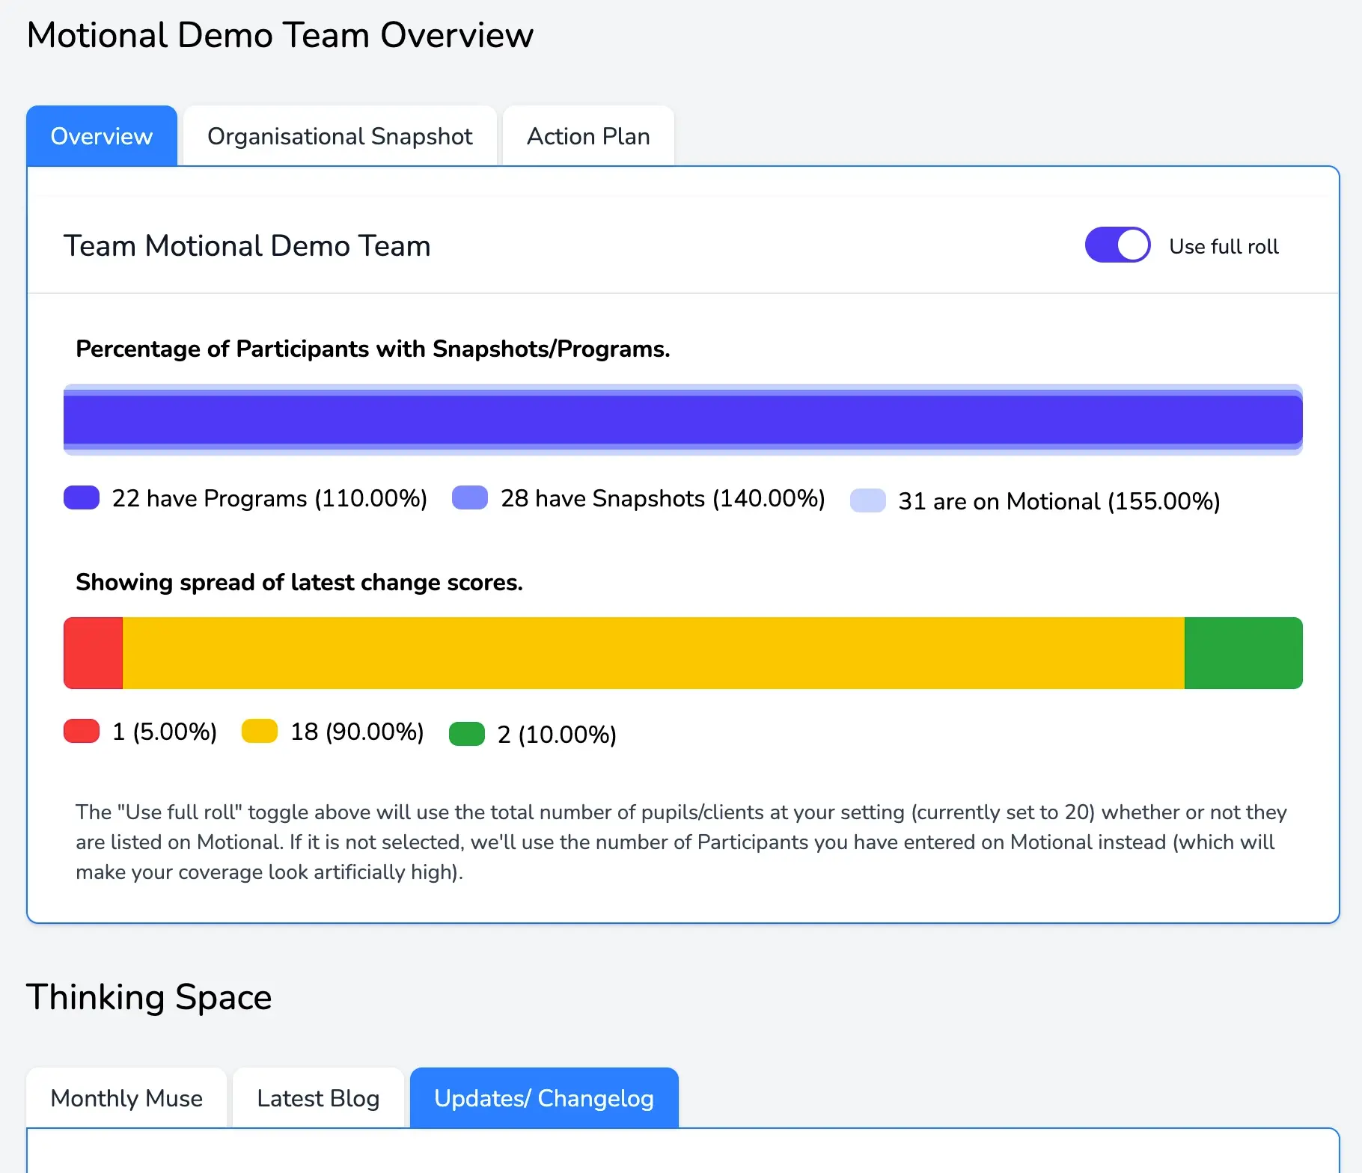Click the medium blue Snapshots legend swatch
1362x1173 pixels.
point(470,498)
